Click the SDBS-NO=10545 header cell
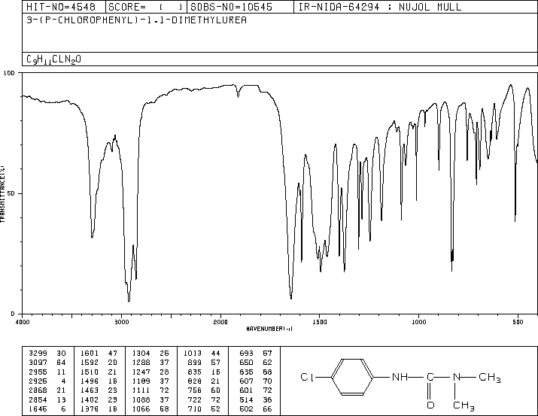The height and width of the screenshot is (416, 538). pyautogui.click(x=240, y=7)
